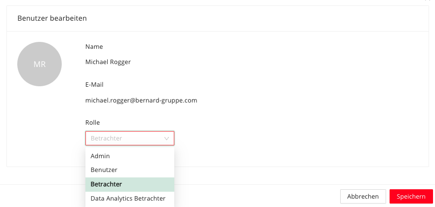Screen dimensions: 435x207
Task: Click the Benutzer bearbeiten heading
Action: (x=52, y=18)
